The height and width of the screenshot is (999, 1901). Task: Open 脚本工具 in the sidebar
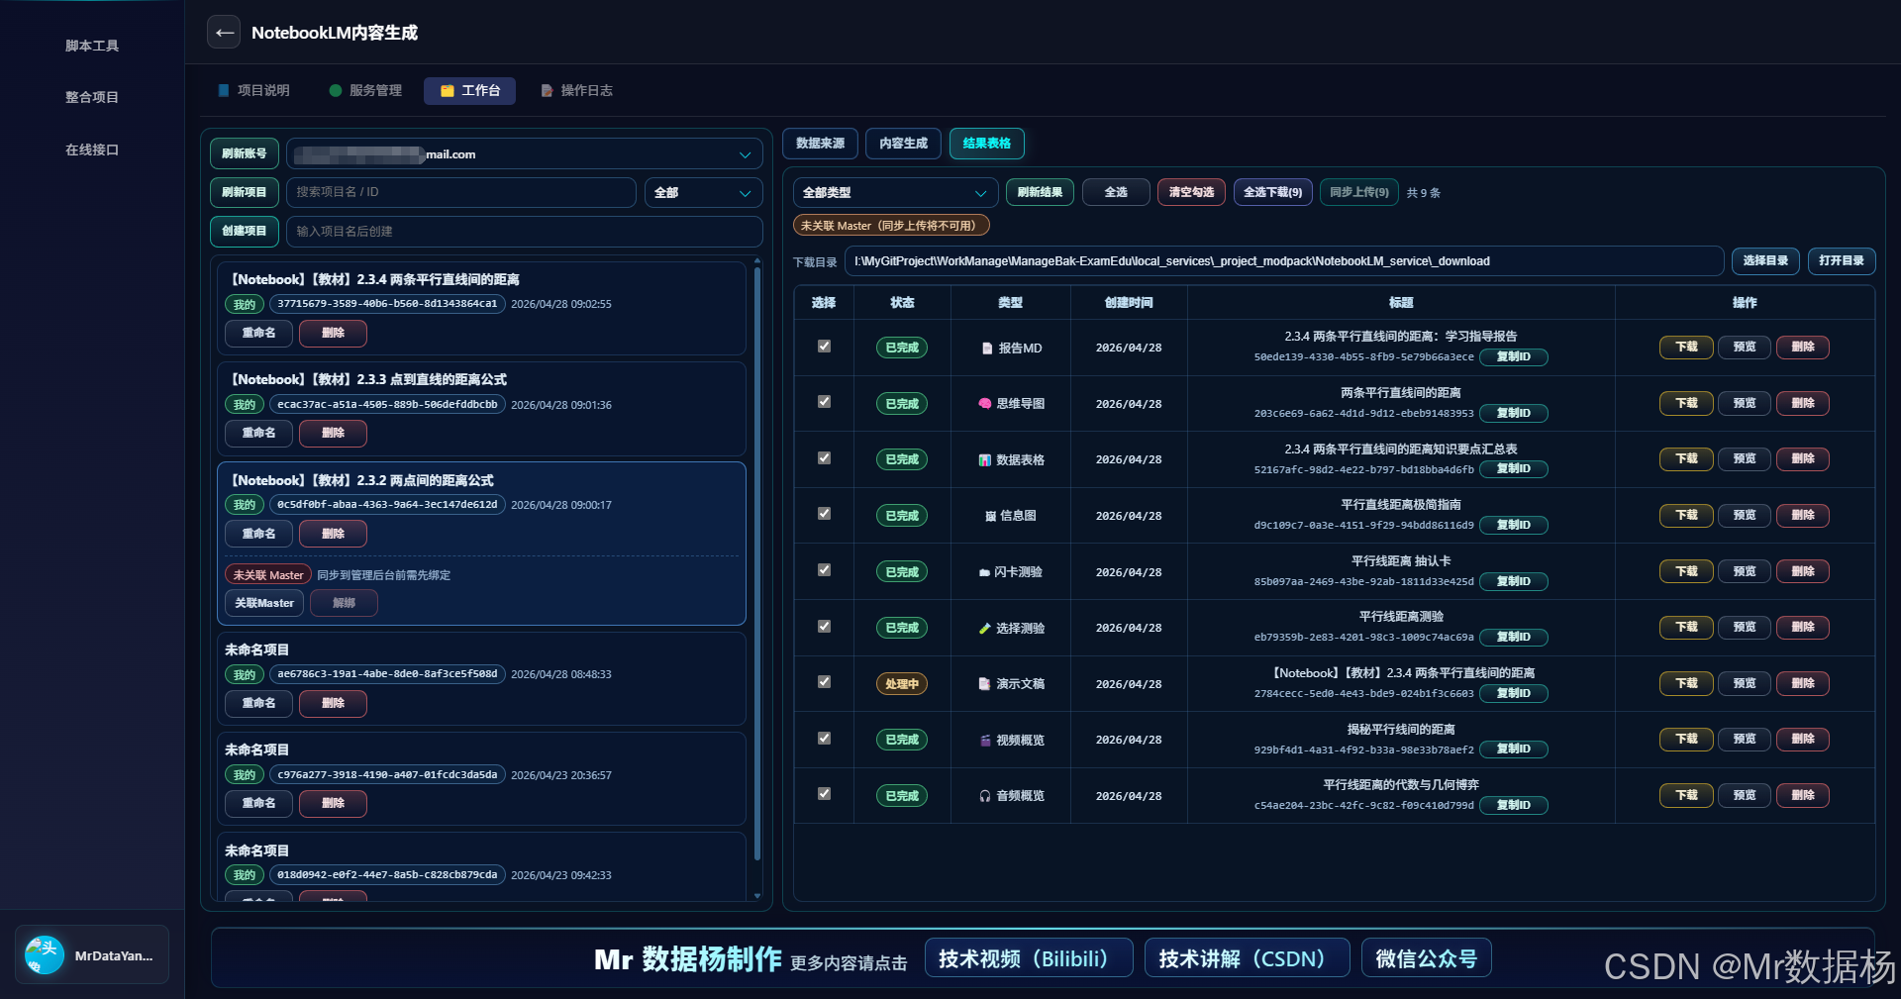(x=92, y=46)
